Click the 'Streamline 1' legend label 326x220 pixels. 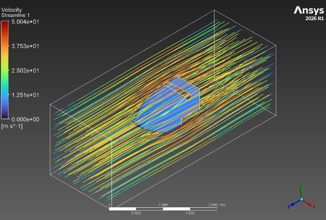tap(16, 15)
